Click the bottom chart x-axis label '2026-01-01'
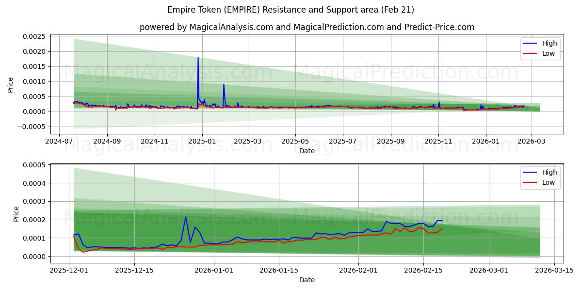 (x=214, y=270)
